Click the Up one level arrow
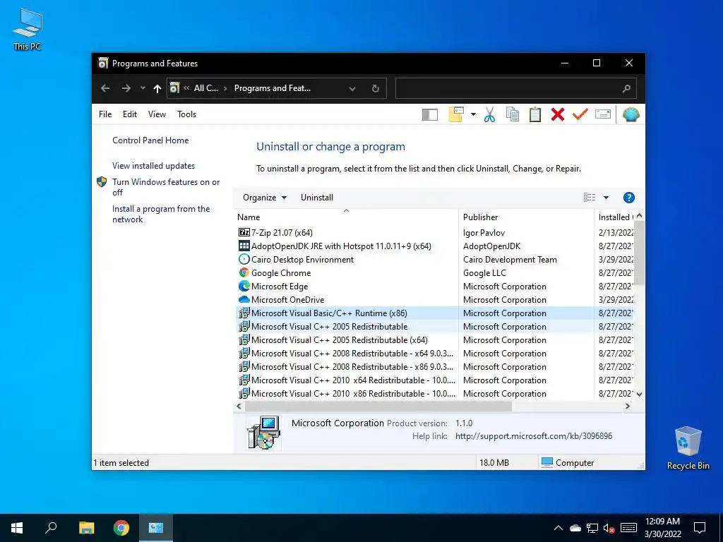 click(x=157, y=88)
